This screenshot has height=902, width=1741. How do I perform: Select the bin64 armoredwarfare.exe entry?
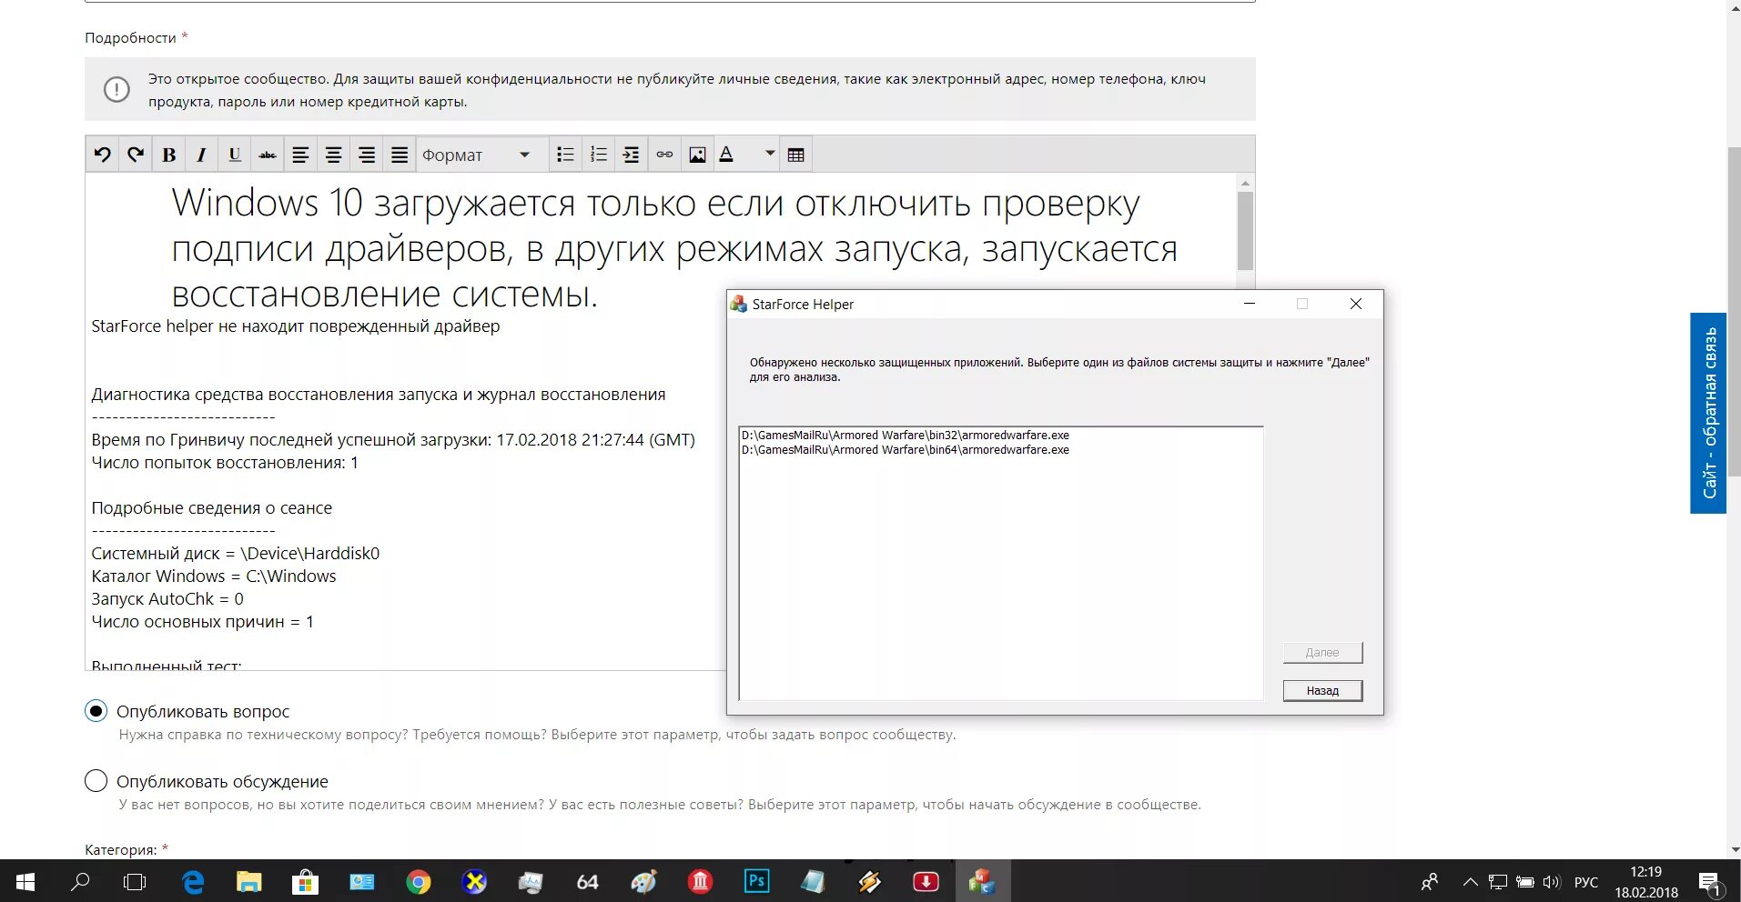click(x=906, y=450)
